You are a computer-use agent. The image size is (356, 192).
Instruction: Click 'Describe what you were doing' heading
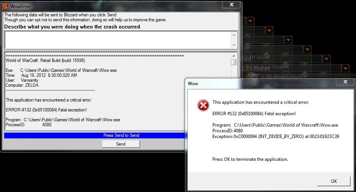click(x=72, y=27)
